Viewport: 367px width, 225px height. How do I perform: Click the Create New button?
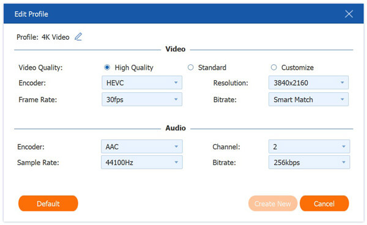click(x=273, y=204)
